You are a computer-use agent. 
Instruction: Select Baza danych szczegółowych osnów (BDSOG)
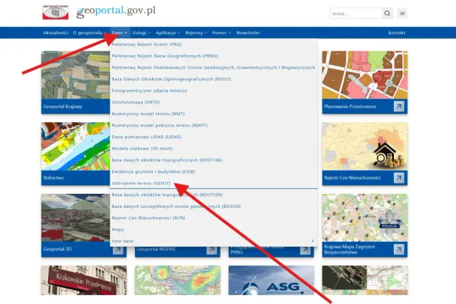[176, 206]
